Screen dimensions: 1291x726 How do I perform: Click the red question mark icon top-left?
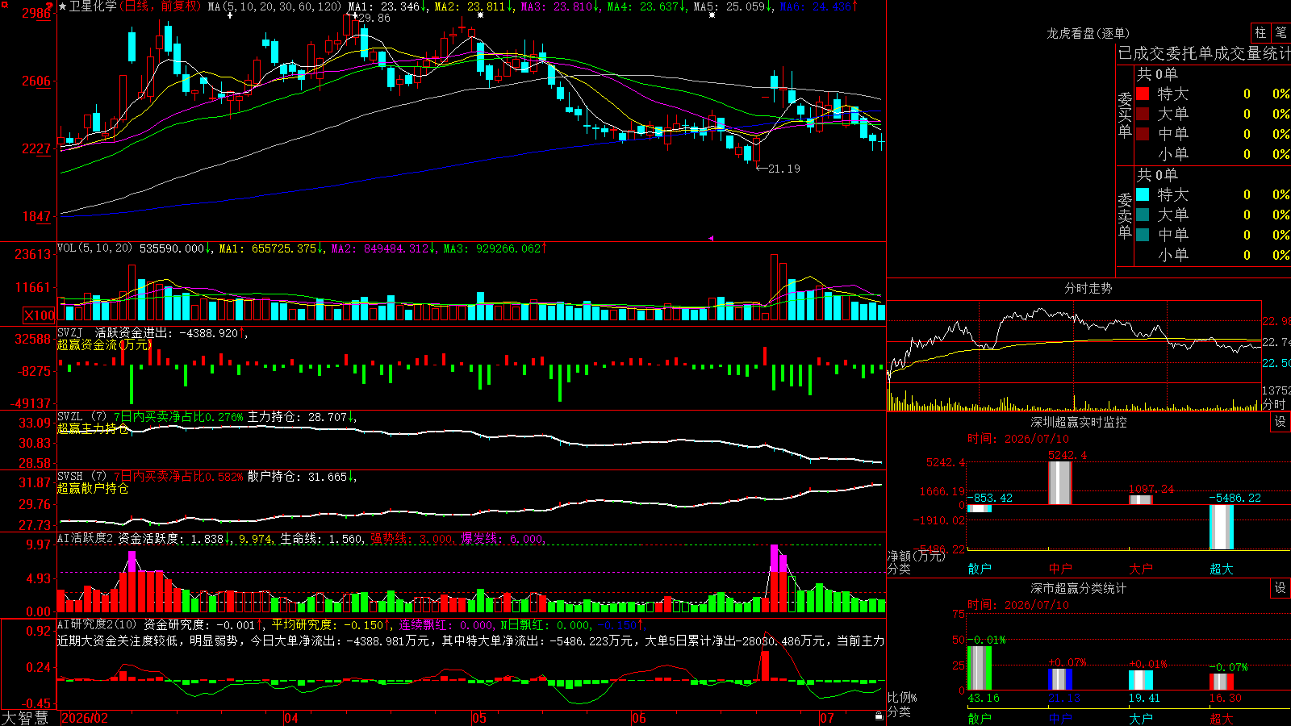click(x=50, y=6)
